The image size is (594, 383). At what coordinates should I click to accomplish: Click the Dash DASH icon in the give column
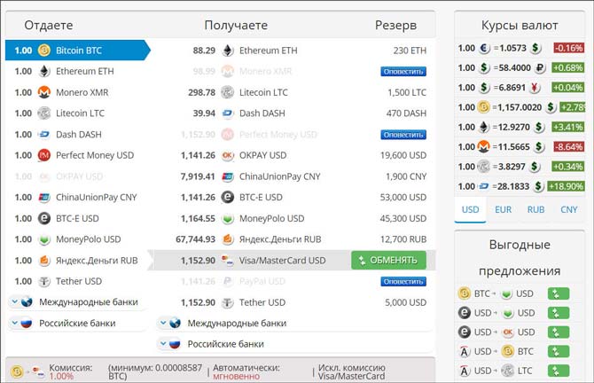[x=44, y=134]
